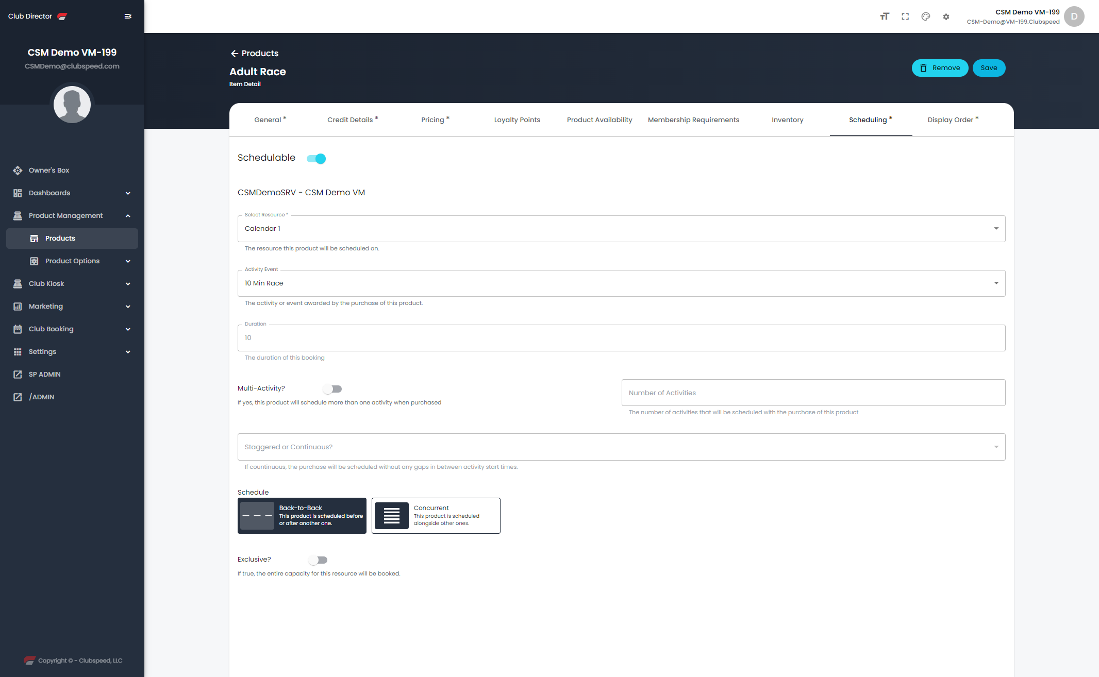The width and height of the screenshot is (1099, 677).
Task: Enable the Multi-Activity toggle
Action: [x=332, y=389]
